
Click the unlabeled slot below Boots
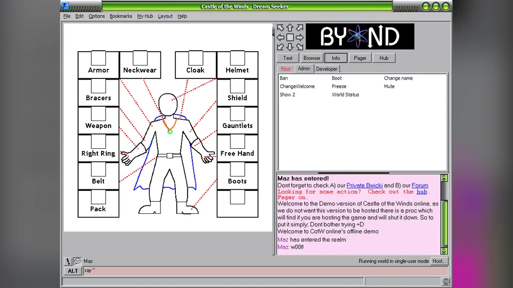[x=237, y=204]
